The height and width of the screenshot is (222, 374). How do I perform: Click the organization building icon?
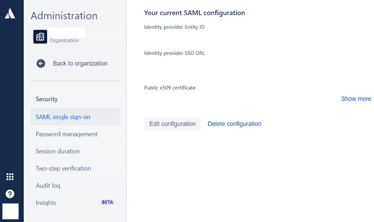(x=40, y=37)
